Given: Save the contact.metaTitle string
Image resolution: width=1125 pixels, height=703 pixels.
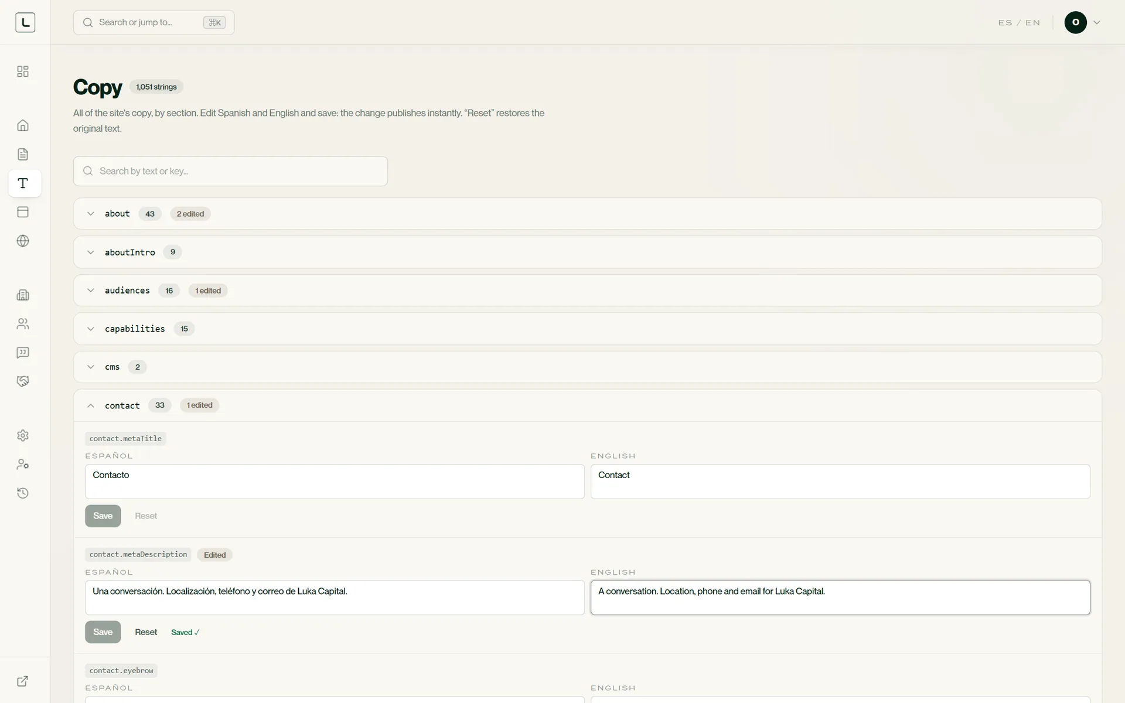Looking at the screenshot, I should (x=103, y=516).
